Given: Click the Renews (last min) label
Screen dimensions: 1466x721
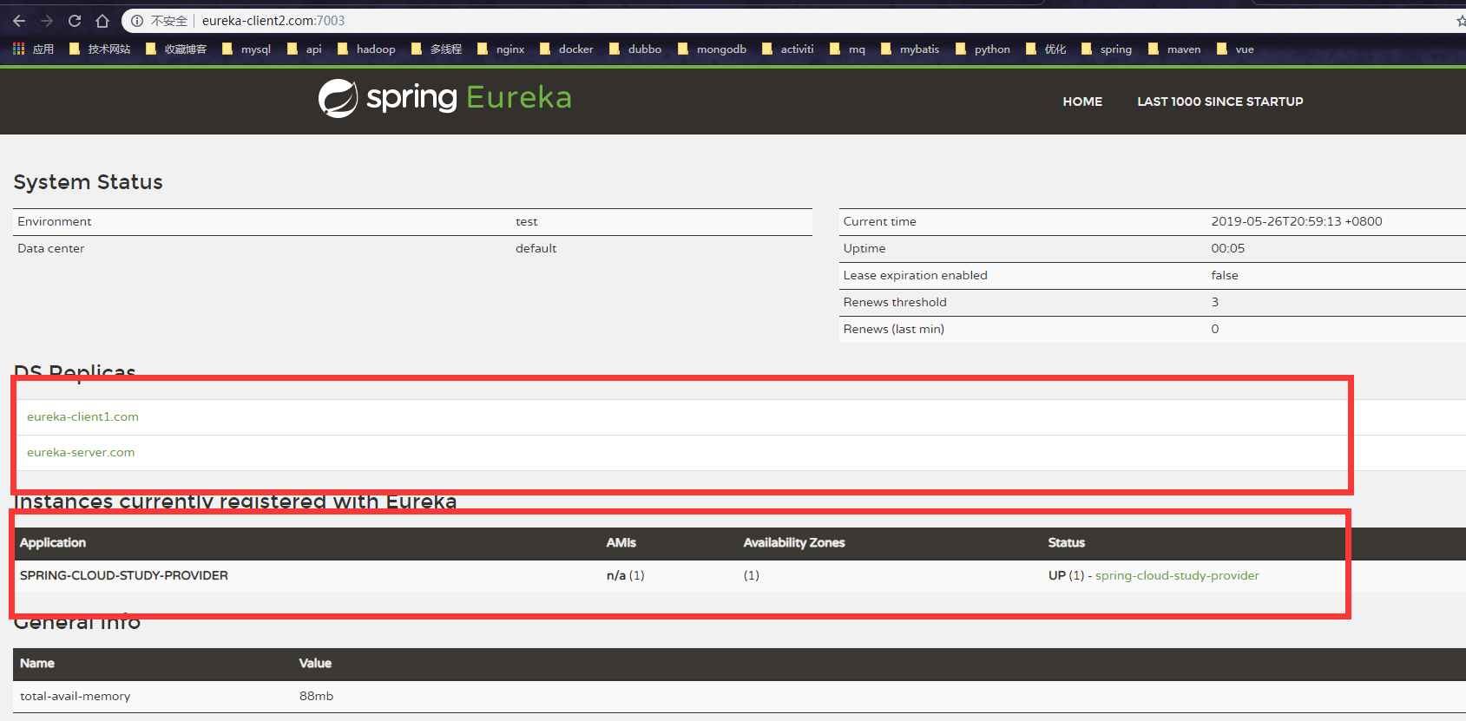Looking at the screenshot, I should [x=894, y=330].
